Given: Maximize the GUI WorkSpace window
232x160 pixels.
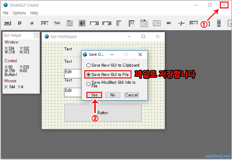Looking at the screenshot, I should click(143, 36).
